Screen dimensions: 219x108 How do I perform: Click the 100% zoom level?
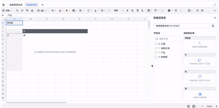point(209,106)
